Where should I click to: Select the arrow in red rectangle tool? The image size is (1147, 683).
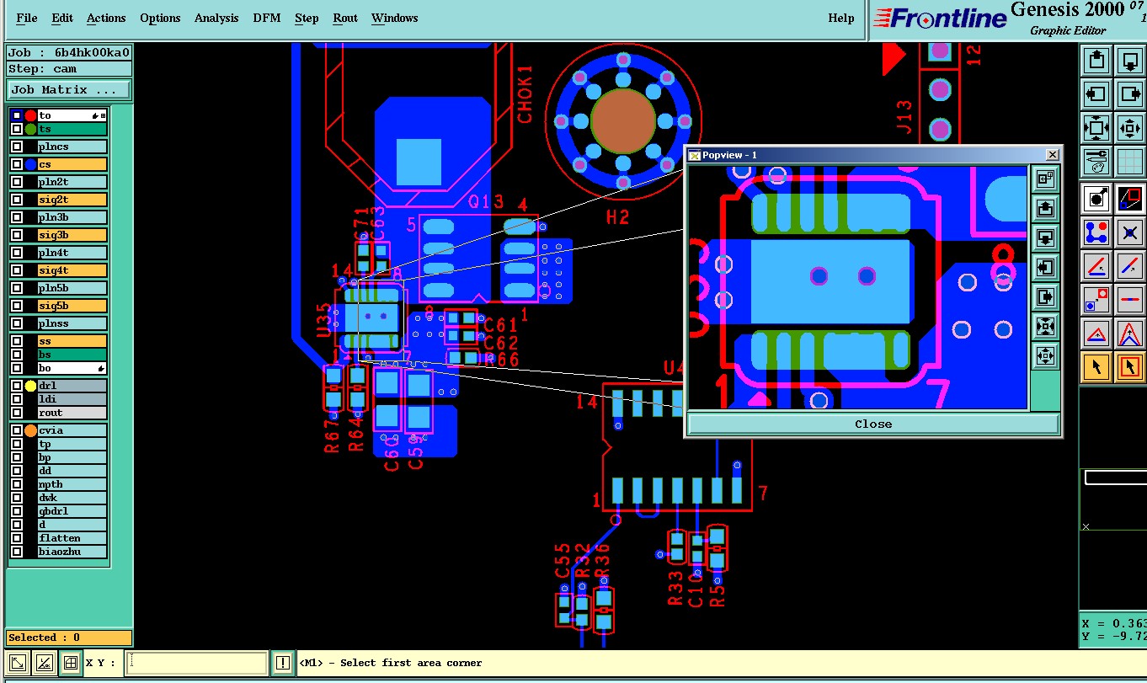tap(1129, 366)
